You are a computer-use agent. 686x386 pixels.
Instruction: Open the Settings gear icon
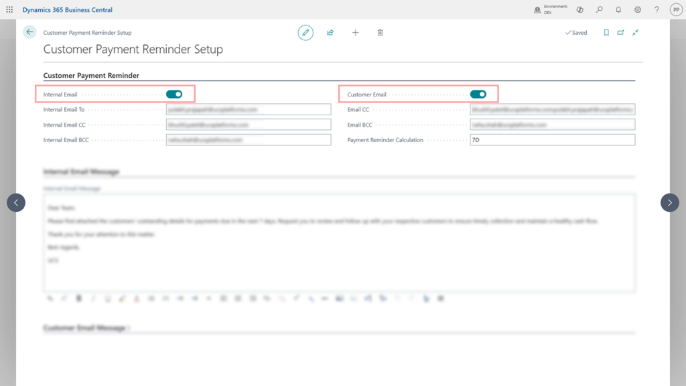637,9
